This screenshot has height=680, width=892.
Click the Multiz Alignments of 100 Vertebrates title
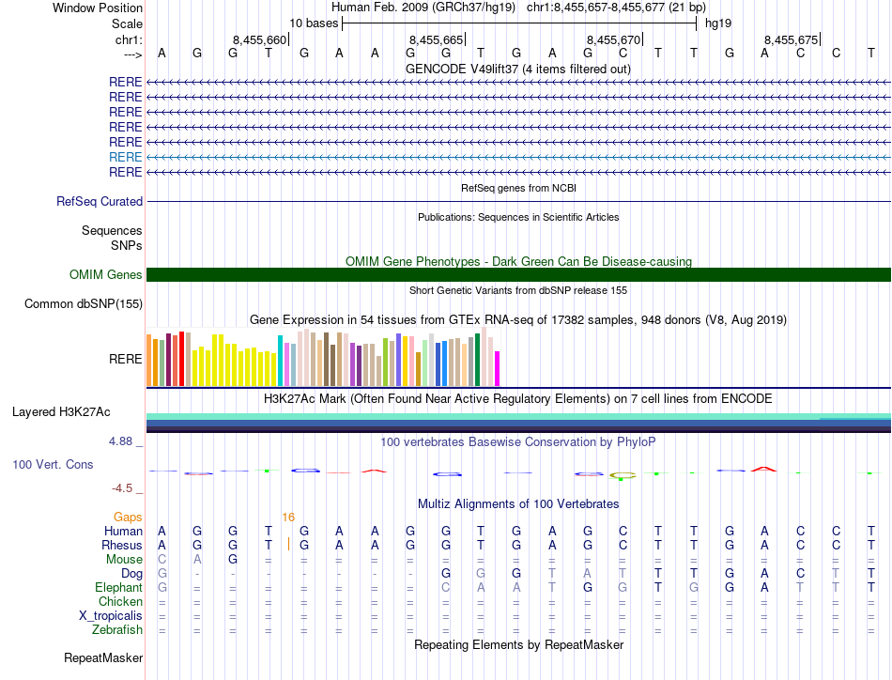[518, 503]
